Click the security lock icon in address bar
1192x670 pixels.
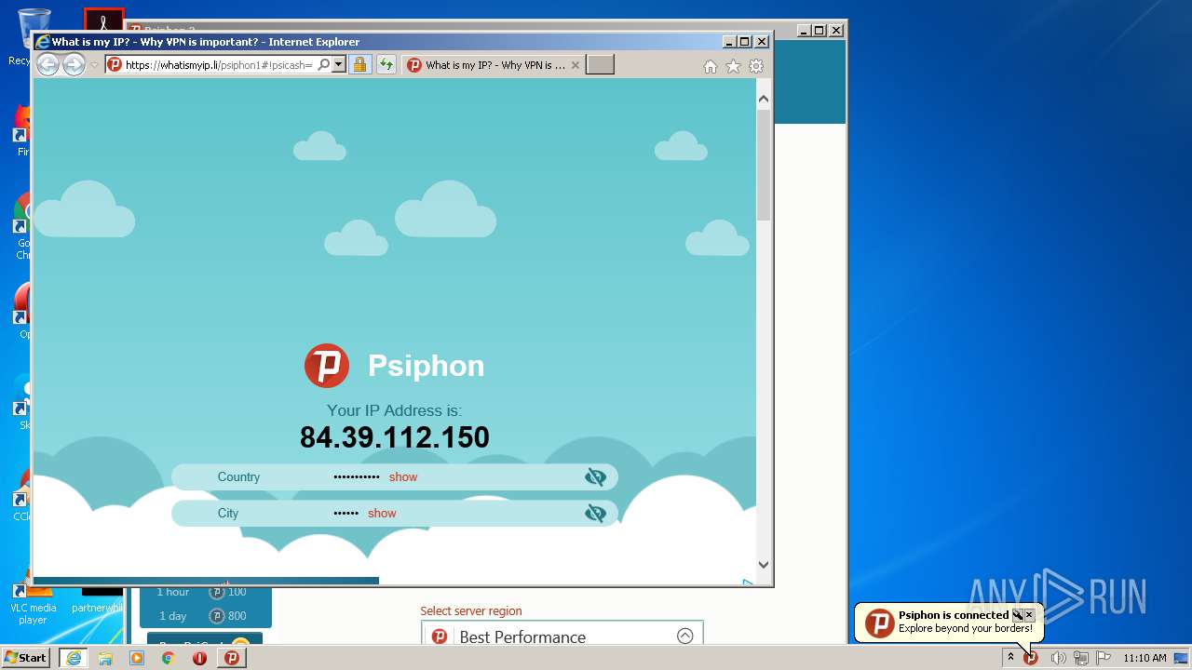359,65
